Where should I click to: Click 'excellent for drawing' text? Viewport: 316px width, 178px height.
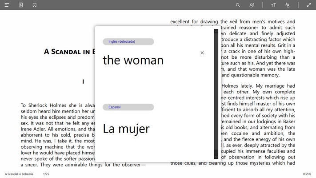click(x=194, y=22)
